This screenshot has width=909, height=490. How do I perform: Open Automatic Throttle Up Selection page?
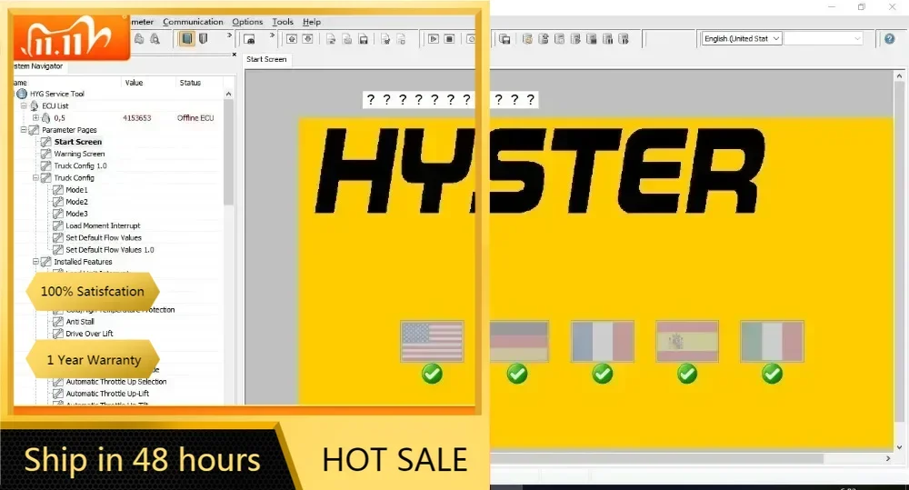(x=116, y=382)
